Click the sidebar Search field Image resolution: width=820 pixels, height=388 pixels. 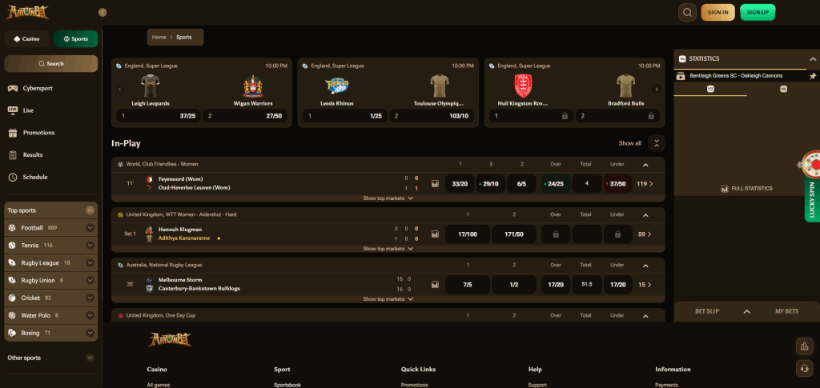tap(50, 64)
